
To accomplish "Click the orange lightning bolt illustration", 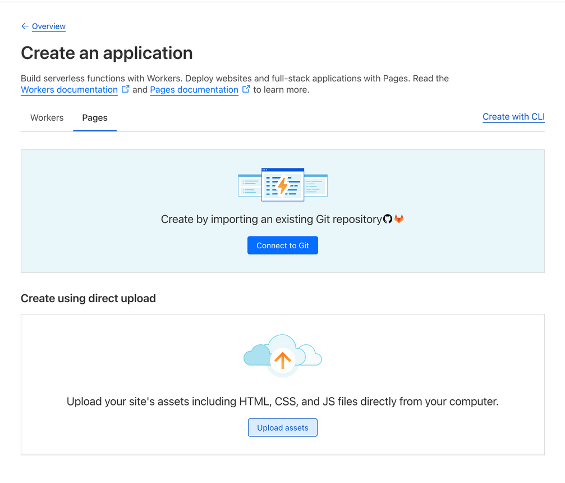I will click(x=283, y=185).
